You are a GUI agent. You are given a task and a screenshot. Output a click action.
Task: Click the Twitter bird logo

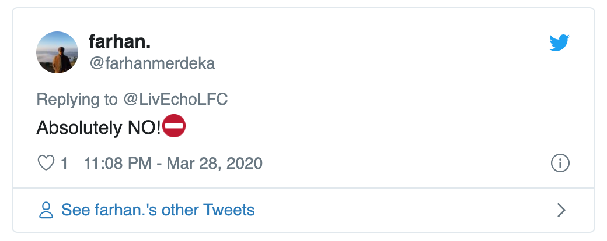[559, 42]
